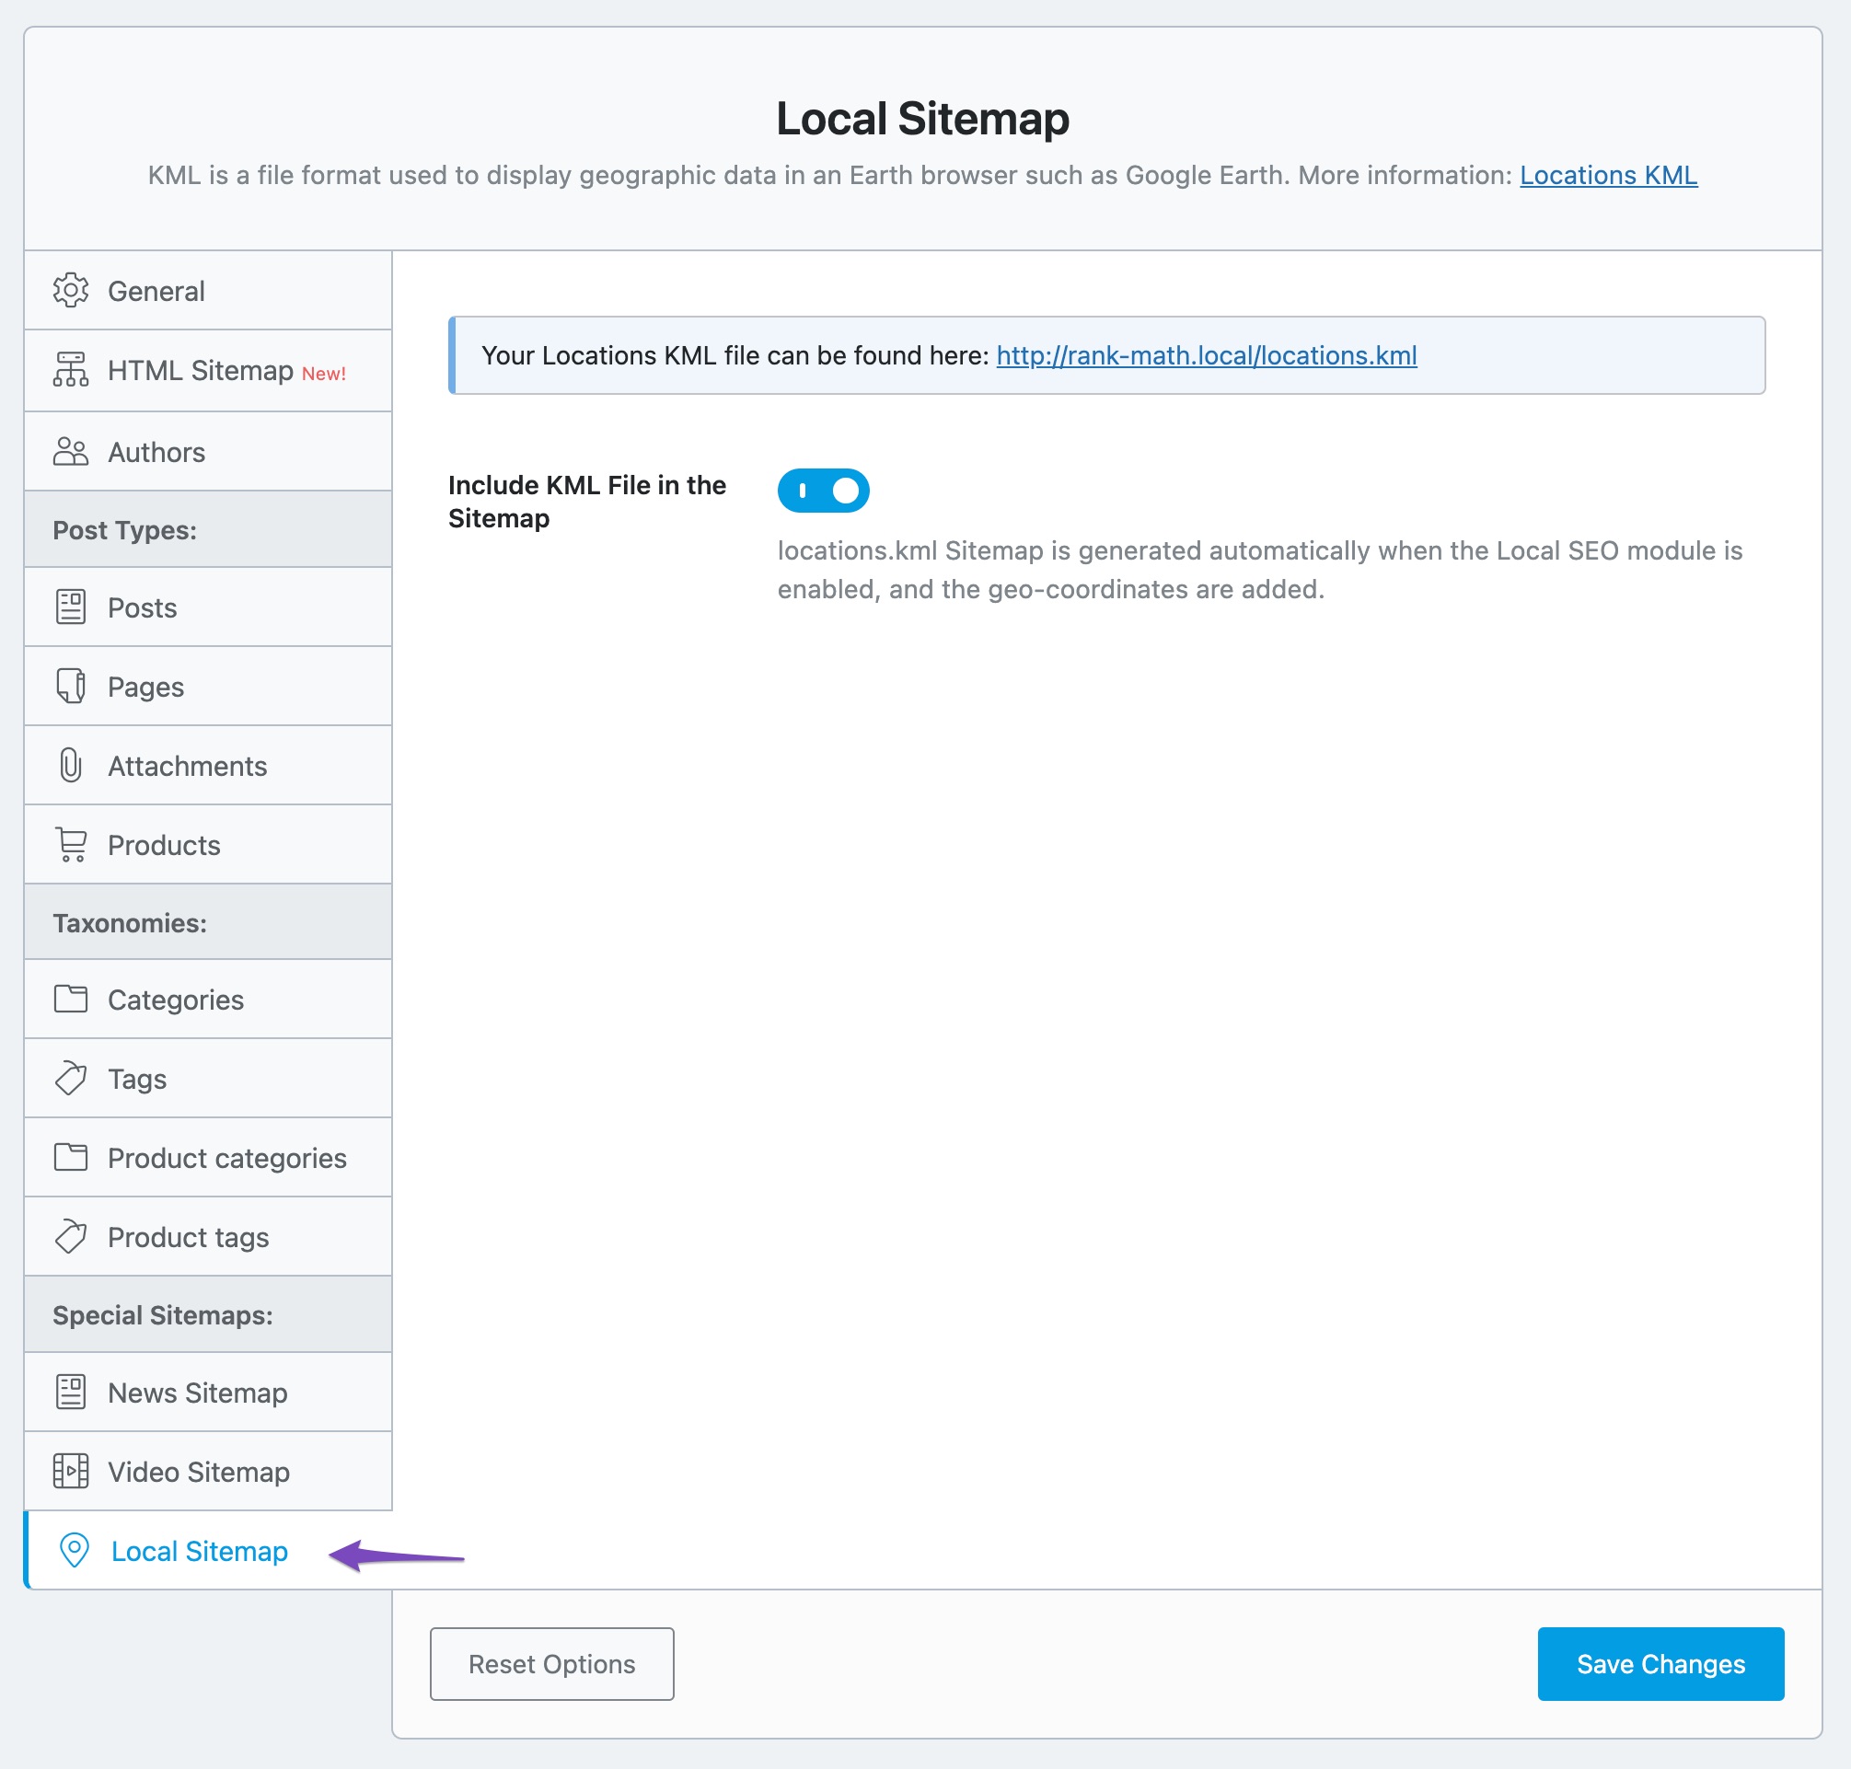Image resolution: width=1851 pixels, height=1769 pixels.
Task: Click the Posts document icon
Action: click(x=71, y=607)
